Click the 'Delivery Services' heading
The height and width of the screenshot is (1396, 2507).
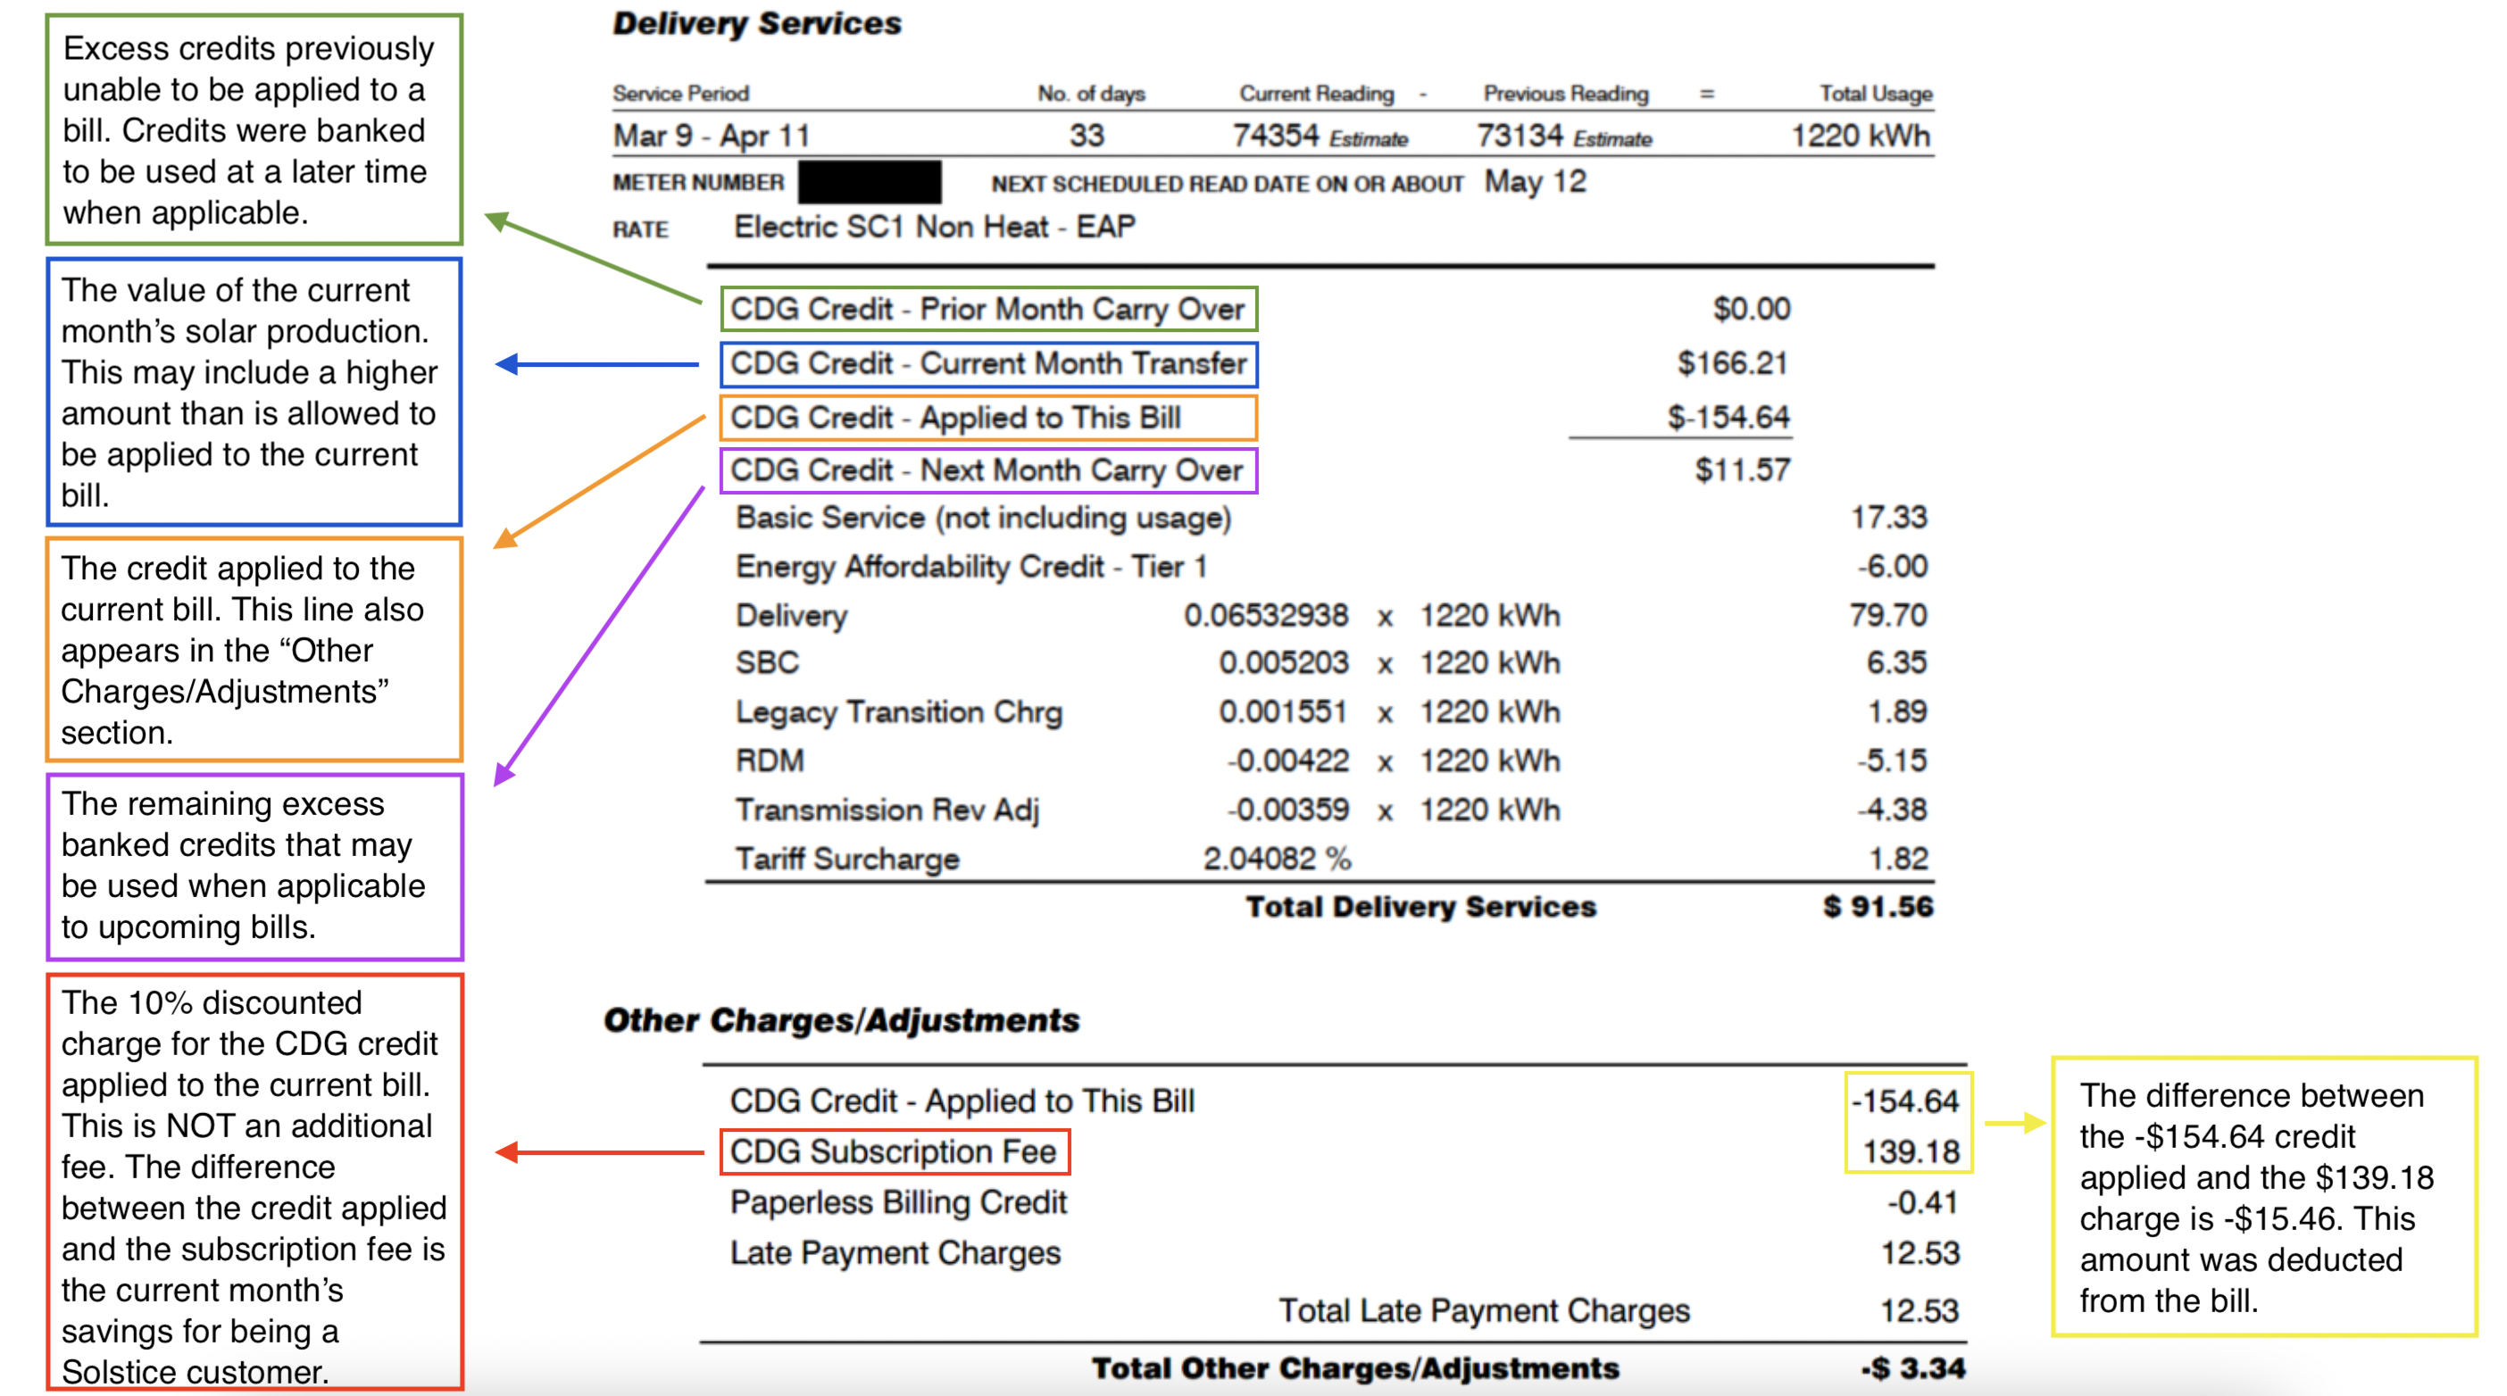tap(756, 22)
